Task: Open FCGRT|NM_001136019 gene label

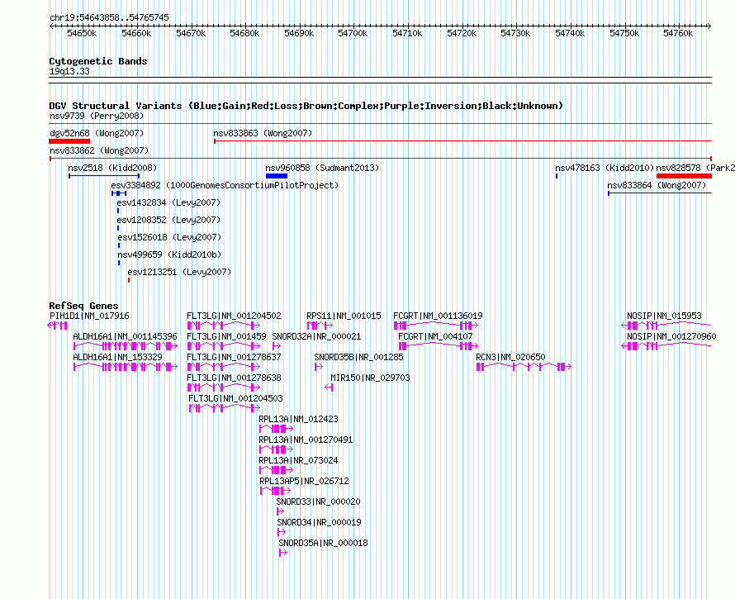Action: pos(438,316)
